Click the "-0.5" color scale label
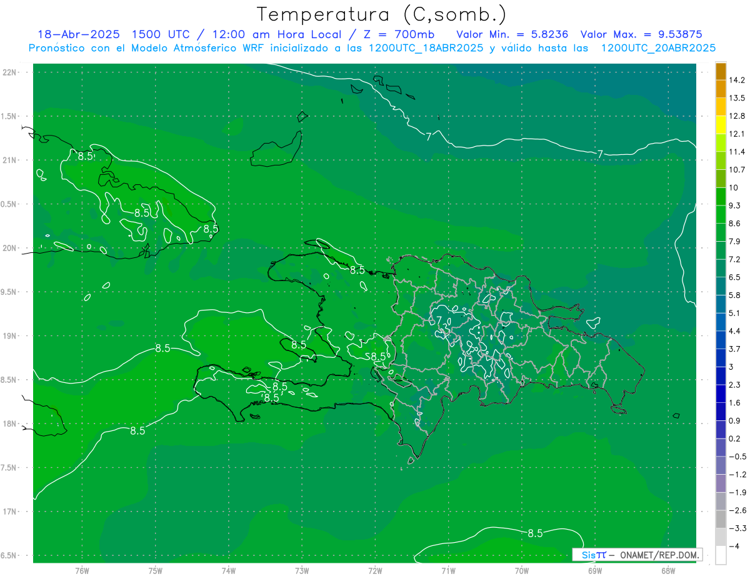 coord(737,457)
